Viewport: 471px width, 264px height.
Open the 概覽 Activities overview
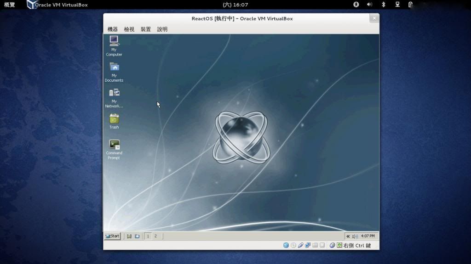click(10, 5)
